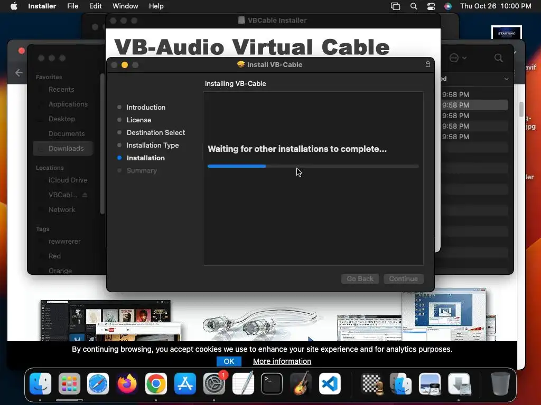541x405 pixels.
Task: Click the Continue button in installer
Action: click(x=403, y=278)
